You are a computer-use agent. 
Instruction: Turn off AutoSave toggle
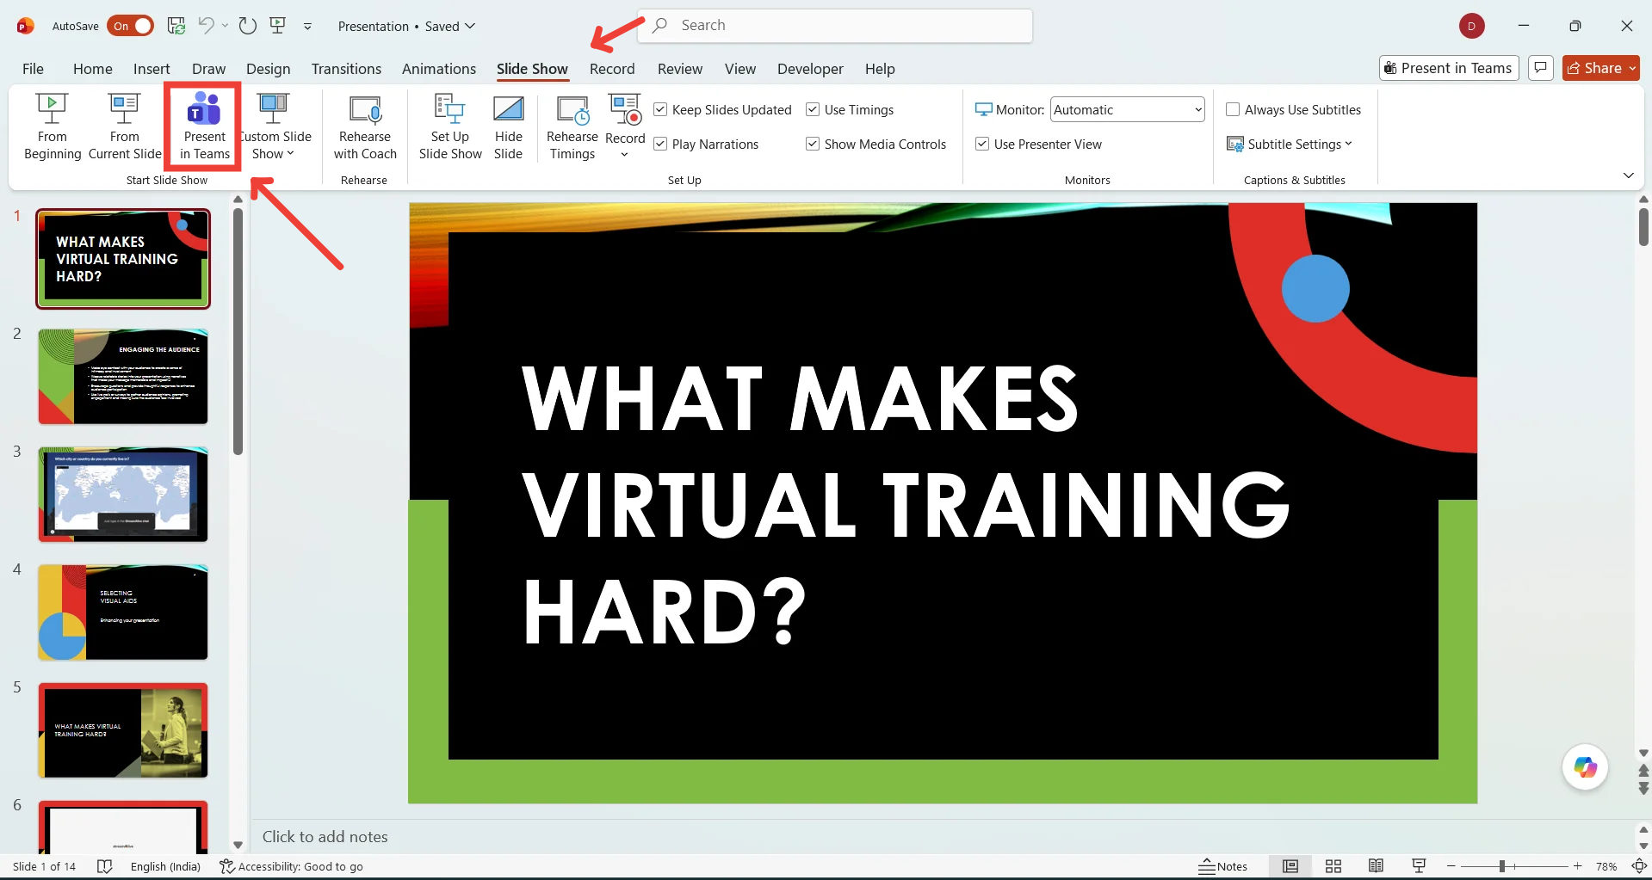coord(130,26)
